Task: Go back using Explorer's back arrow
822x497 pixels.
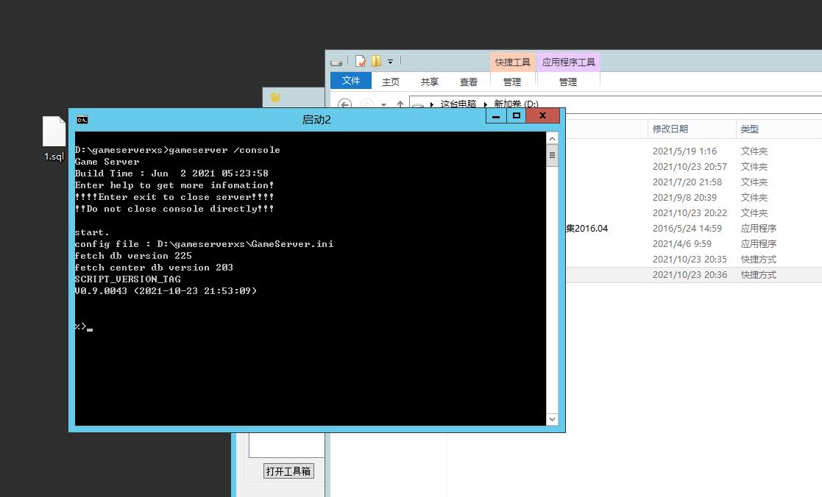Action: [344, 104]
